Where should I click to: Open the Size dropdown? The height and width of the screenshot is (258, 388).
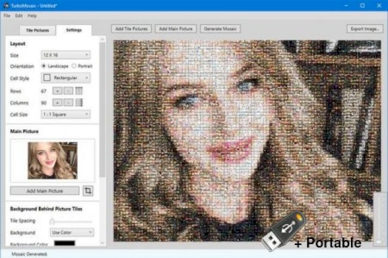(x=65, y=55)
